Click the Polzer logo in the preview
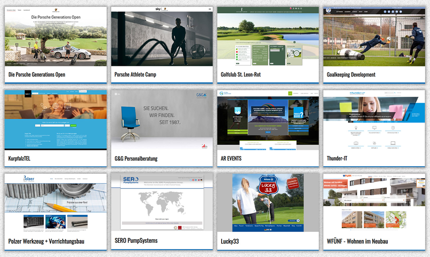 [29, 178]
